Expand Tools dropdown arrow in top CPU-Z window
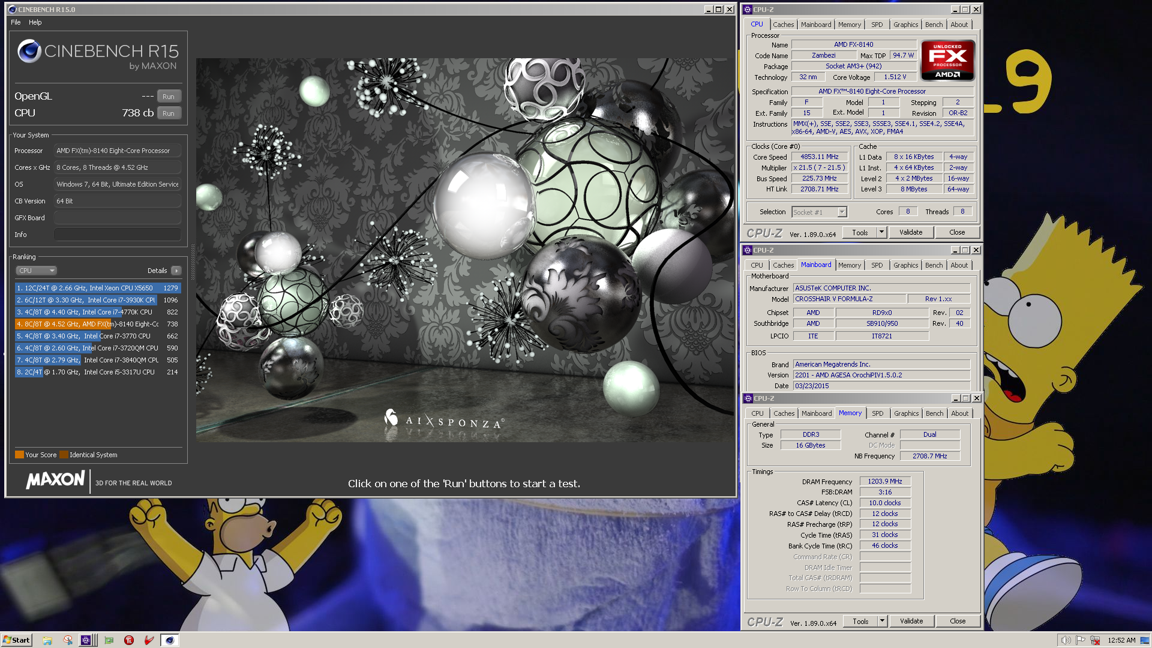1152x648 pixels. click(x=881, y=232)
